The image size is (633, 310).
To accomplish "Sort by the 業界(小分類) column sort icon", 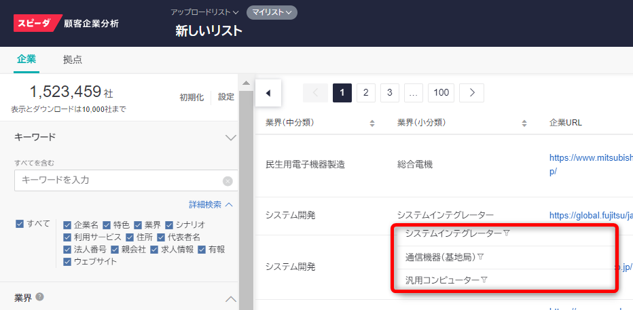I will click(x=524, y=123).
